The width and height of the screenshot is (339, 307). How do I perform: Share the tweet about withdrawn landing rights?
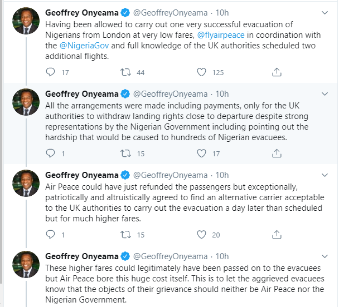tap(277, 153)
